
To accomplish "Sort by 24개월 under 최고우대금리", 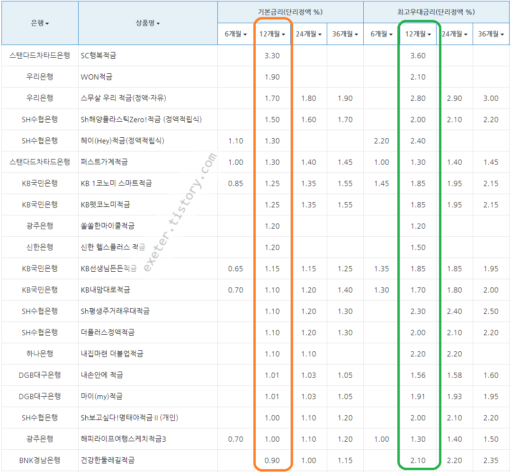I will coord(455,34).
